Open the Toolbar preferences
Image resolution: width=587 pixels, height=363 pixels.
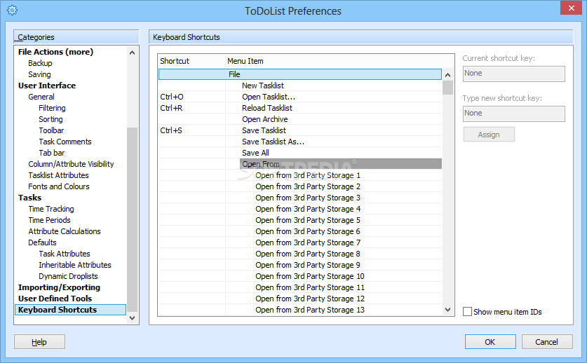[x=51, y=130]
